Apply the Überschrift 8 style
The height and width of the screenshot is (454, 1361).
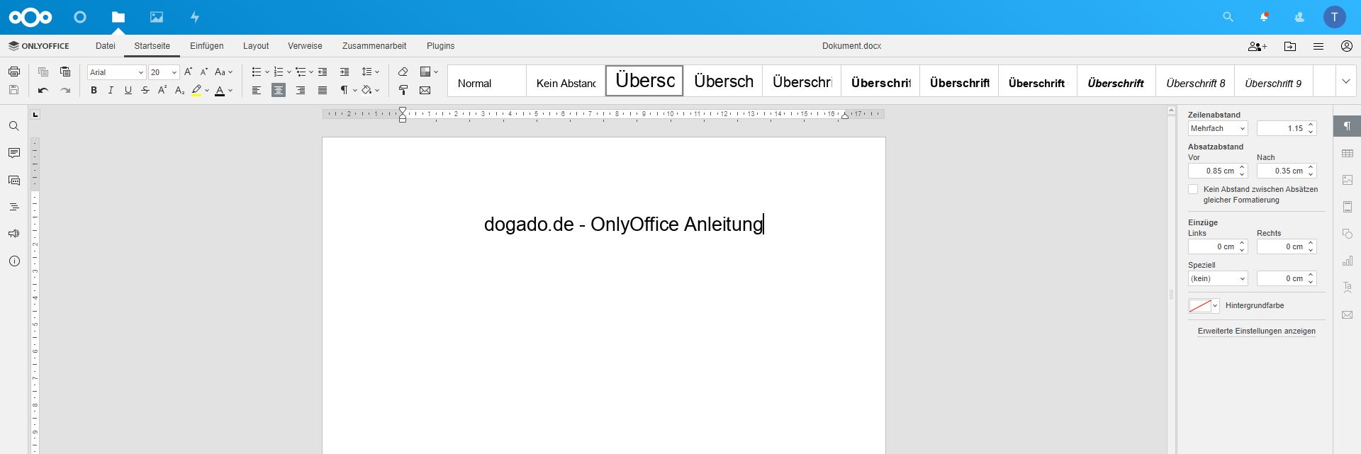(1195, 81)
